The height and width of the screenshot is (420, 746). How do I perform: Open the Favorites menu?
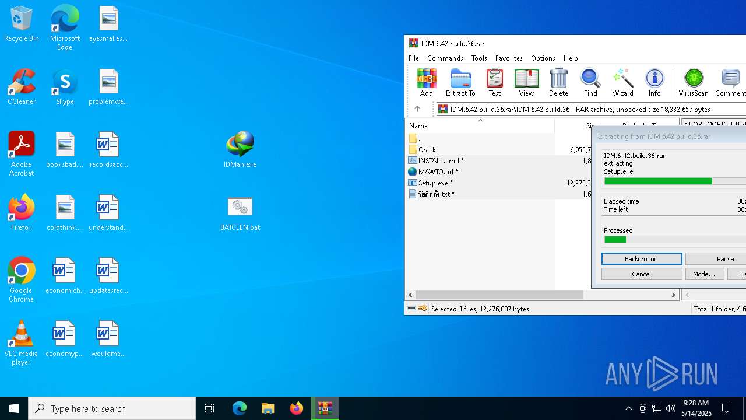(509, 58)
